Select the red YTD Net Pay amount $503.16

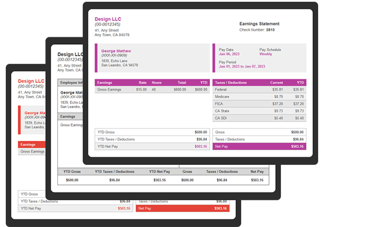124,209
